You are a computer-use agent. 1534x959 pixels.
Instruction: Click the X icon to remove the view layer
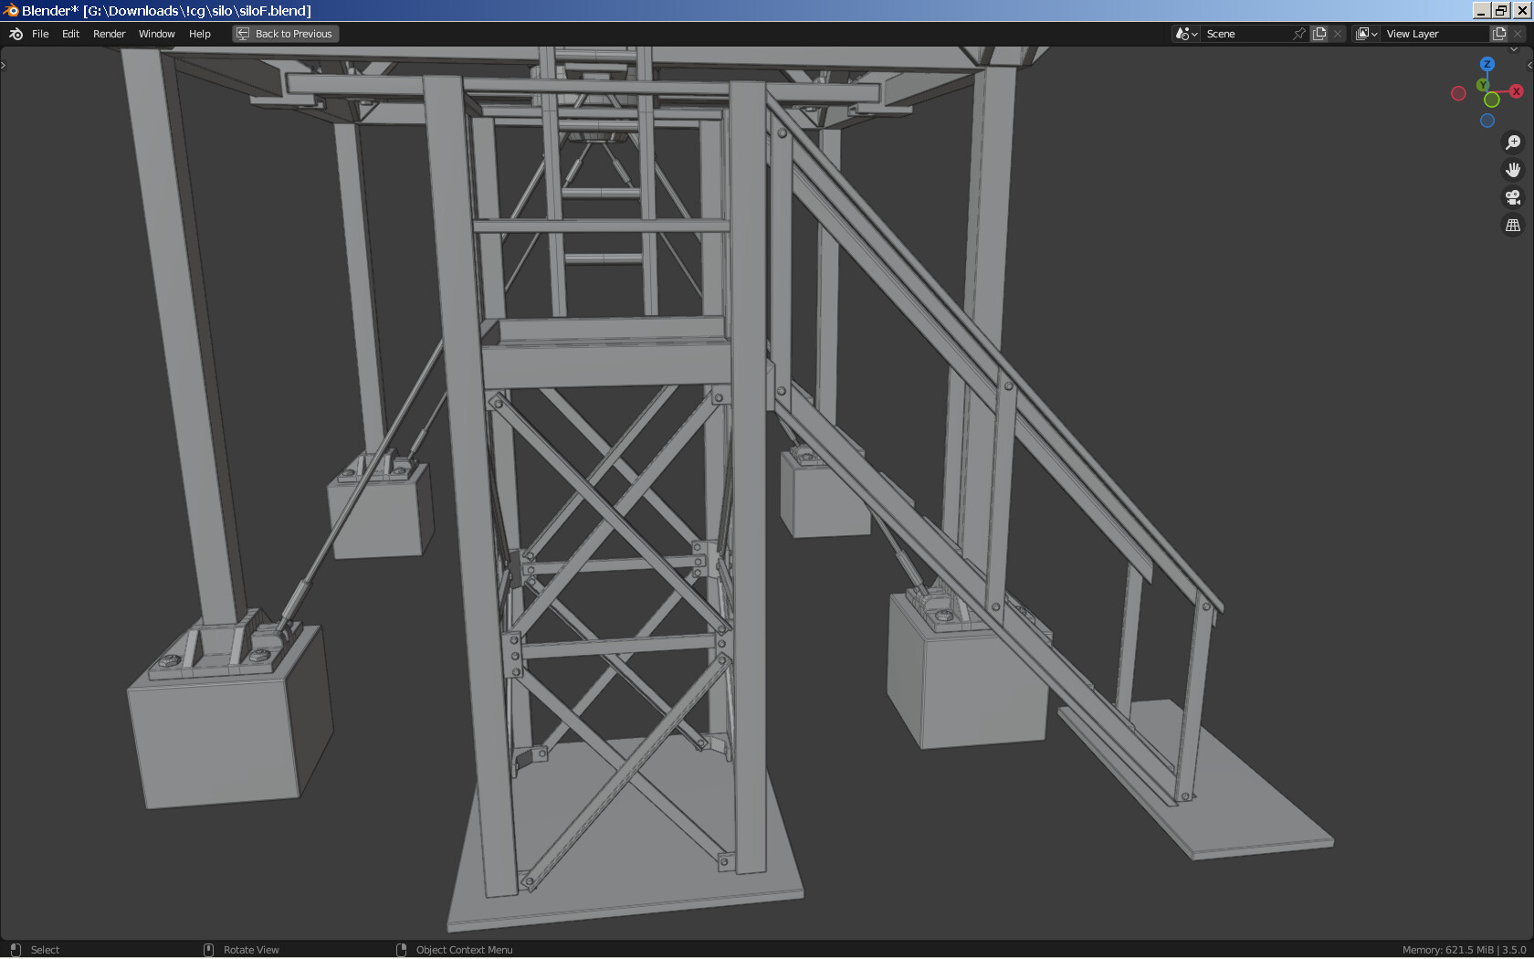[x=1516, y=33]
